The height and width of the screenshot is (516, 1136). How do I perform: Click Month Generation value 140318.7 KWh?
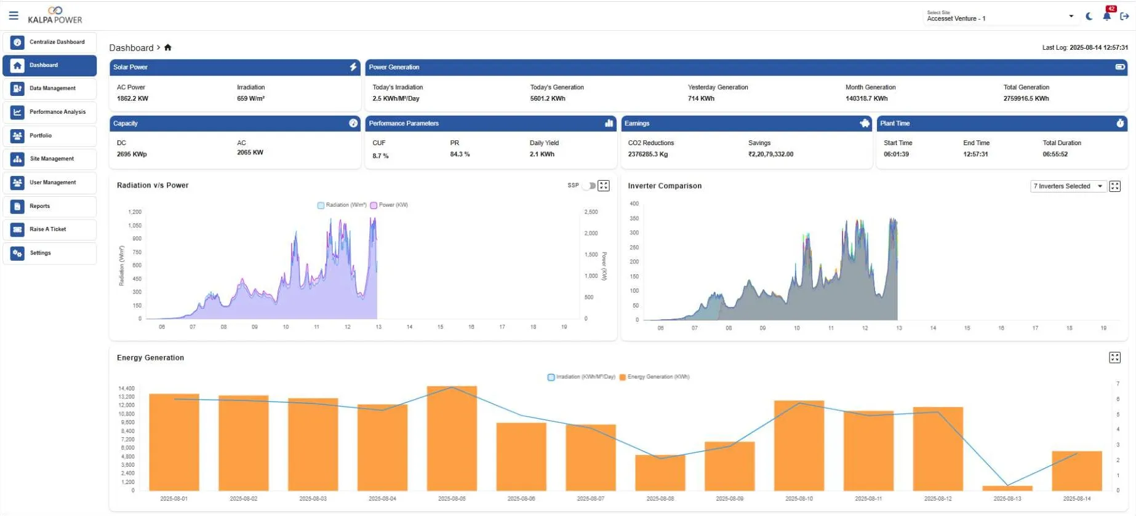tap(866, 98)
